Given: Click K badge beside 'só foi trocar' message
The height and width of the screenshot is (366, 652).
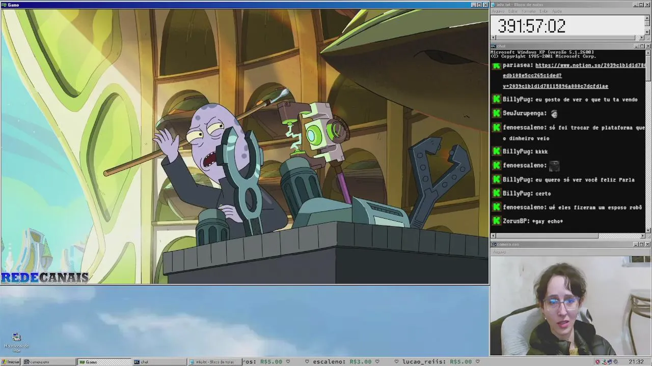Looking at the screenshot, I should coord(497,128).
